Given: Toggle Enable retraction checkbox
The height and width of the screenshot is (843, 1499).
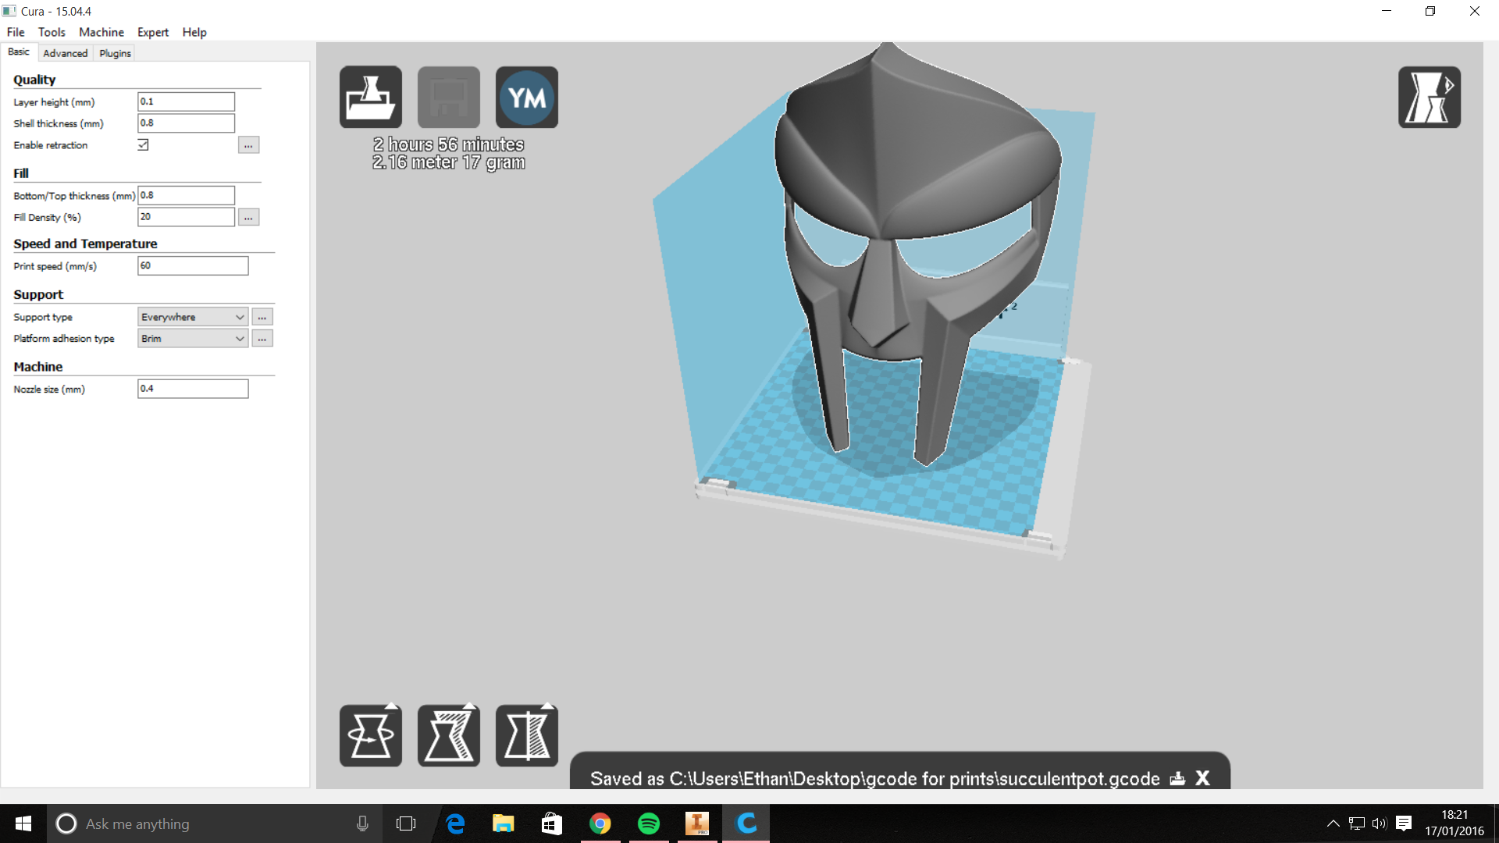Looking at the screenshot, I should pos(143,144).
